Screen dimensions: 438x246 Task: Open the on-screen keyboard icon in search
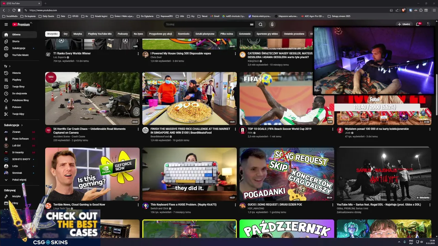click(x=252, y=25)
